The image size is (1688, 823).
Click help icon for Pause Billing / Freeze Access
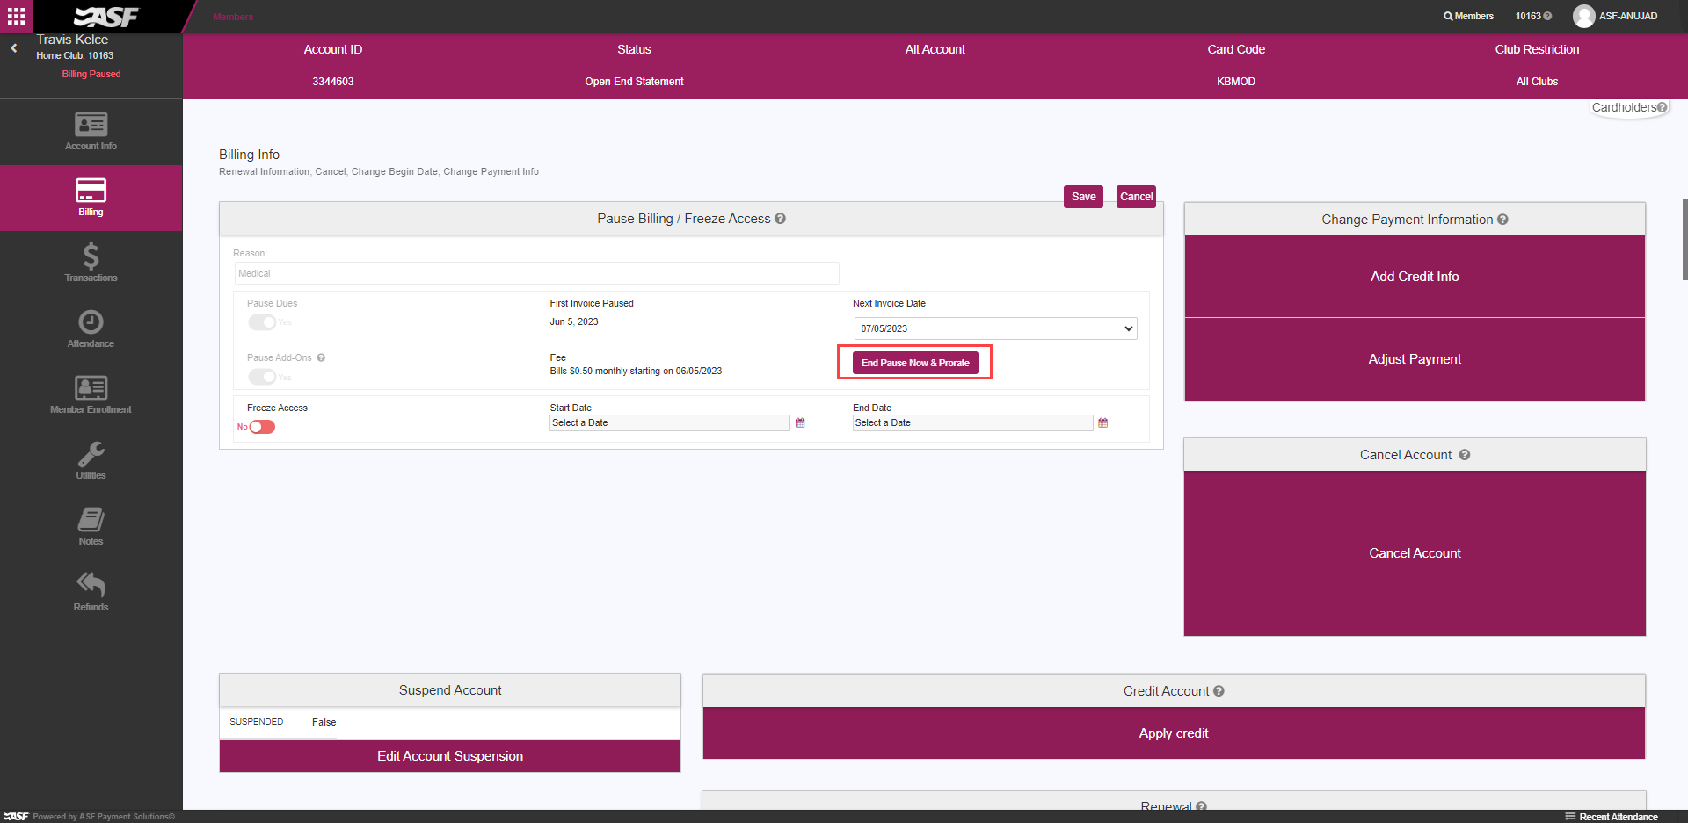pos(780,219)
